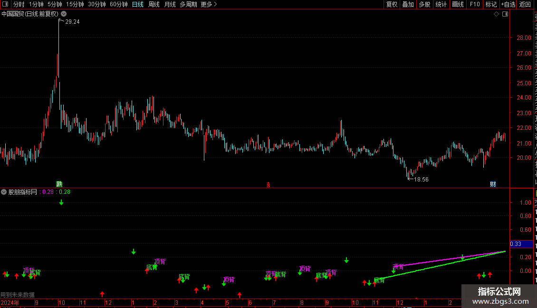The width and height of the screenshot is (537, 308).
Task: Click the green 跌 marker icon
Action: click(59, 184)
